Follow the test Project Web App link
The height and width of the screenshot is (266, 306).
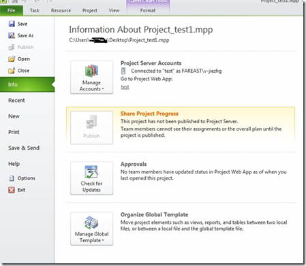coord(125,87)
